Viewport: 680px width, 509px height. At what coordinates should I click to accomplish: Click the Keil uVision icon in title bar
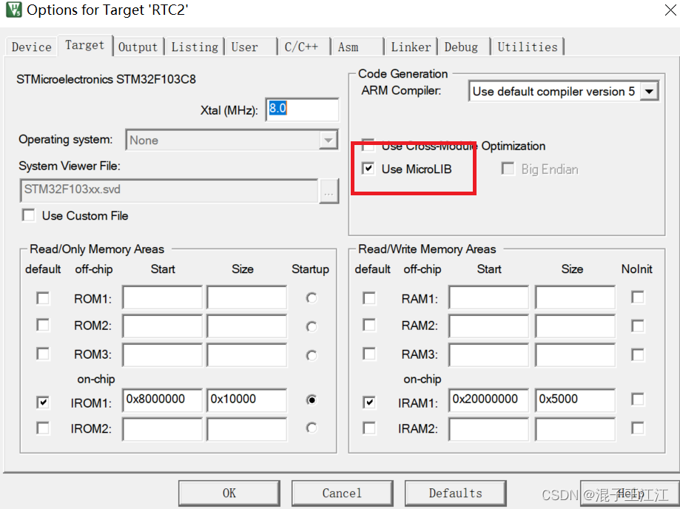(13, 9)
